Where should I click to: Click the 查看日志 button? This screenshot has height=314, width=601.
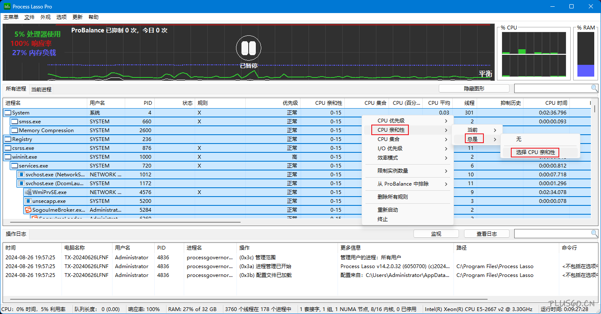tap(486, 234)
